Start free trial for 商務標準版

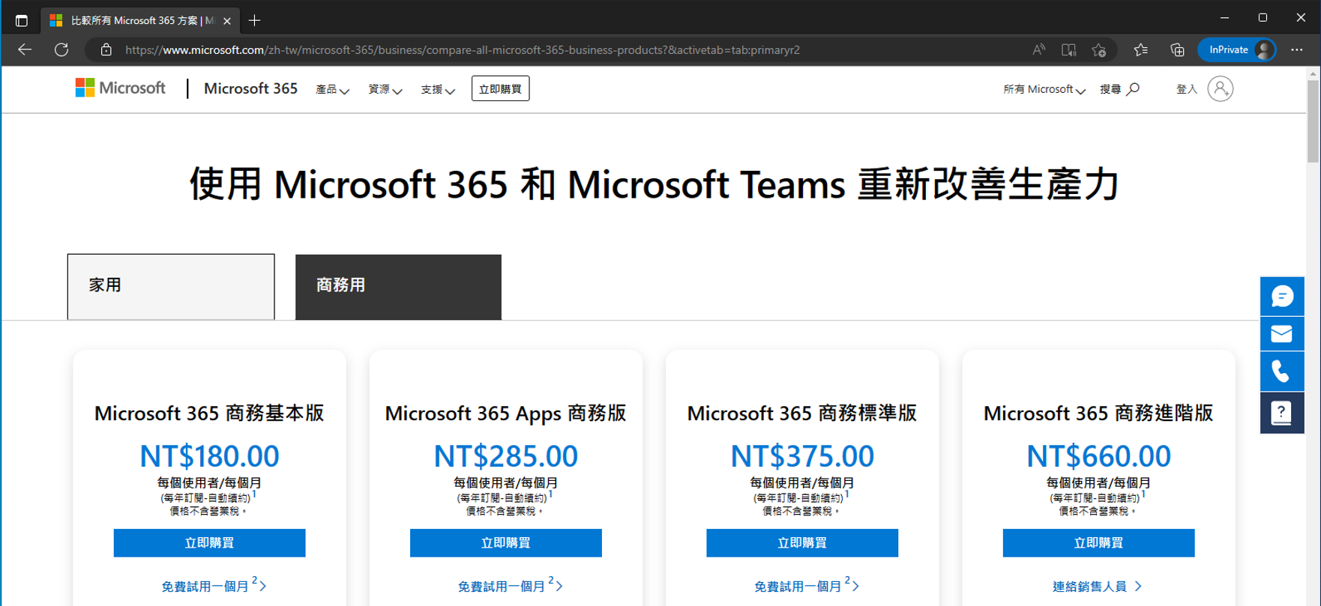[806, 586]
